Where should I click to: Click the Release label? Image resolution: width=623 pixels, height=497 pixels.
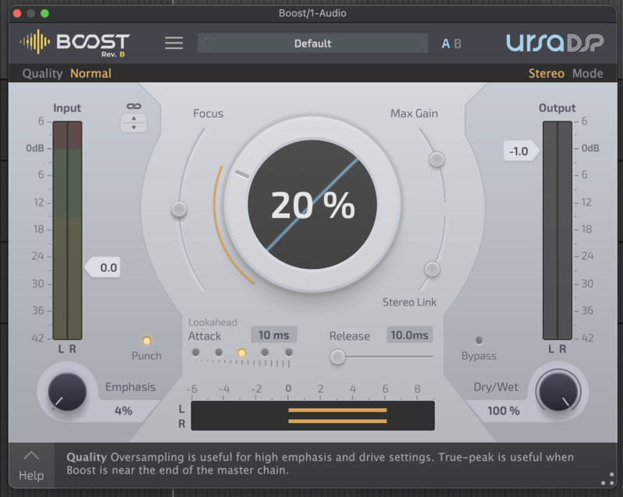coord(350,337)
